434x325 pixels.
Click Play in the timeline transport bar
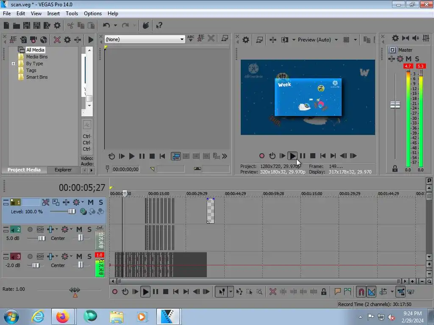tap(145, 292)
